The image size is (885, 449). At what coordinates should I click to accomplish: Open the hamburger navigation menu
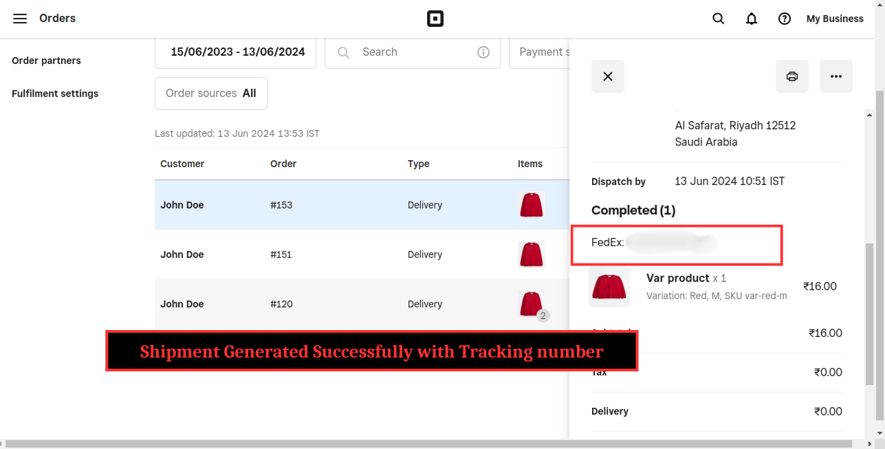point(20,19)
